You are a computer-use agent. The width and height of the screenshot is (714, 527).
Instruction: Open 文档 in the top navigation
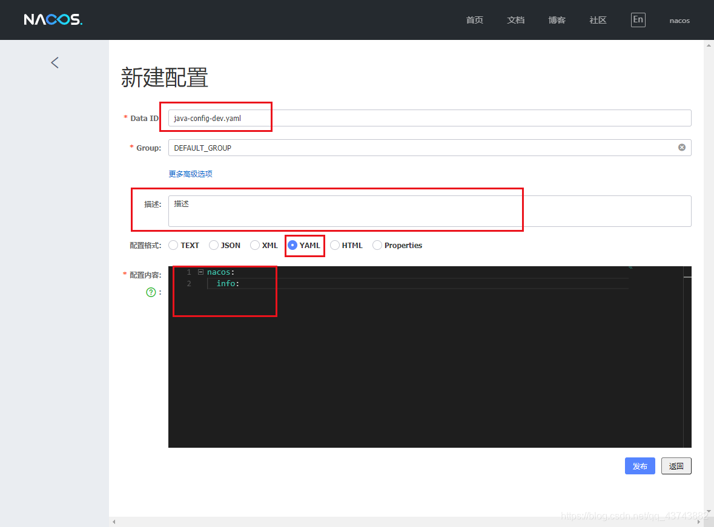click(x=515, y=20)
